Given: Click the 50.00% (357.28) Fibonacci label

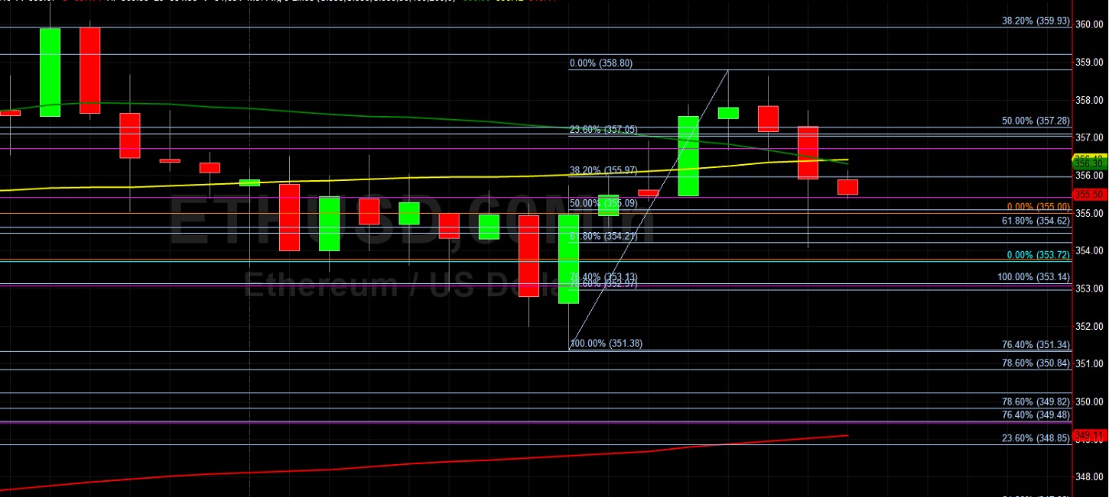Looking at the screenshot, I should [x=1036, y=121].
